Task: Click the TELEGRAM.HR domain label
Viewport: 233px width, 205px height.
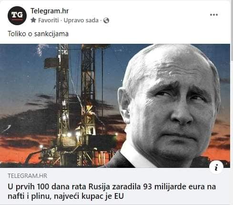Action: coord(27,176)
